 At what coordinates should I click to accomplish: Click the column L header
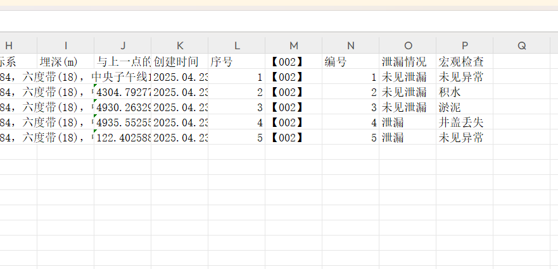(x=236, y=45)
